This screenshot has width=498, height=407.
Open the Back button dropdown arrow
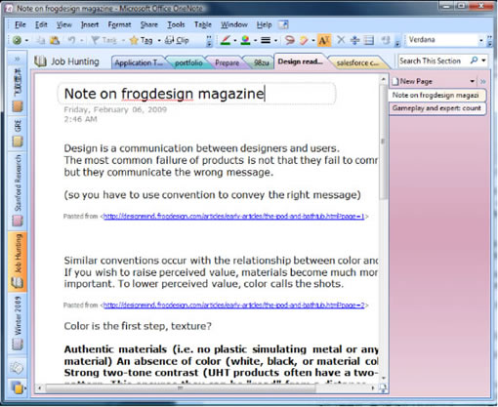(x=26, y=41)
